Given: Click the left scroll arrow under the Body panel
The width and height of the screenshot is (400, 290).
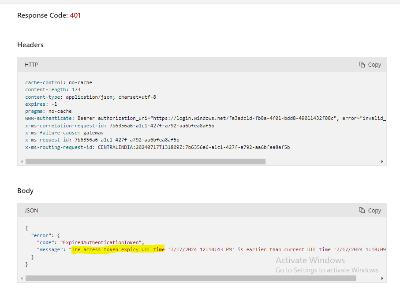Looking at the screenshot, I should click(22, 278).
